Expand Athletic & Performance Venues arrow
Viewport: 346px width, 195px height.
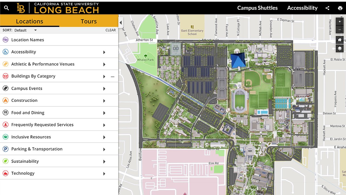pos(104,64)
